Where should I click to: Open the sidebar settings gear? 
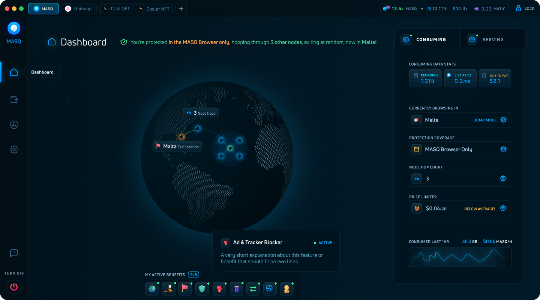(14, 150)
